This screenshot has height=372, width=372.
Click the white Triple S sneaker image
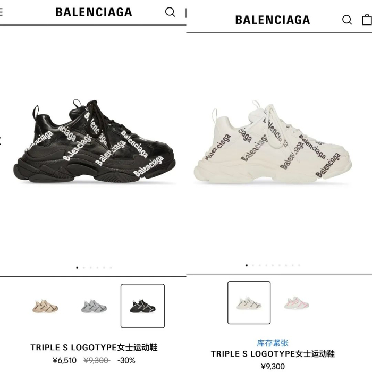coord(273,142)
